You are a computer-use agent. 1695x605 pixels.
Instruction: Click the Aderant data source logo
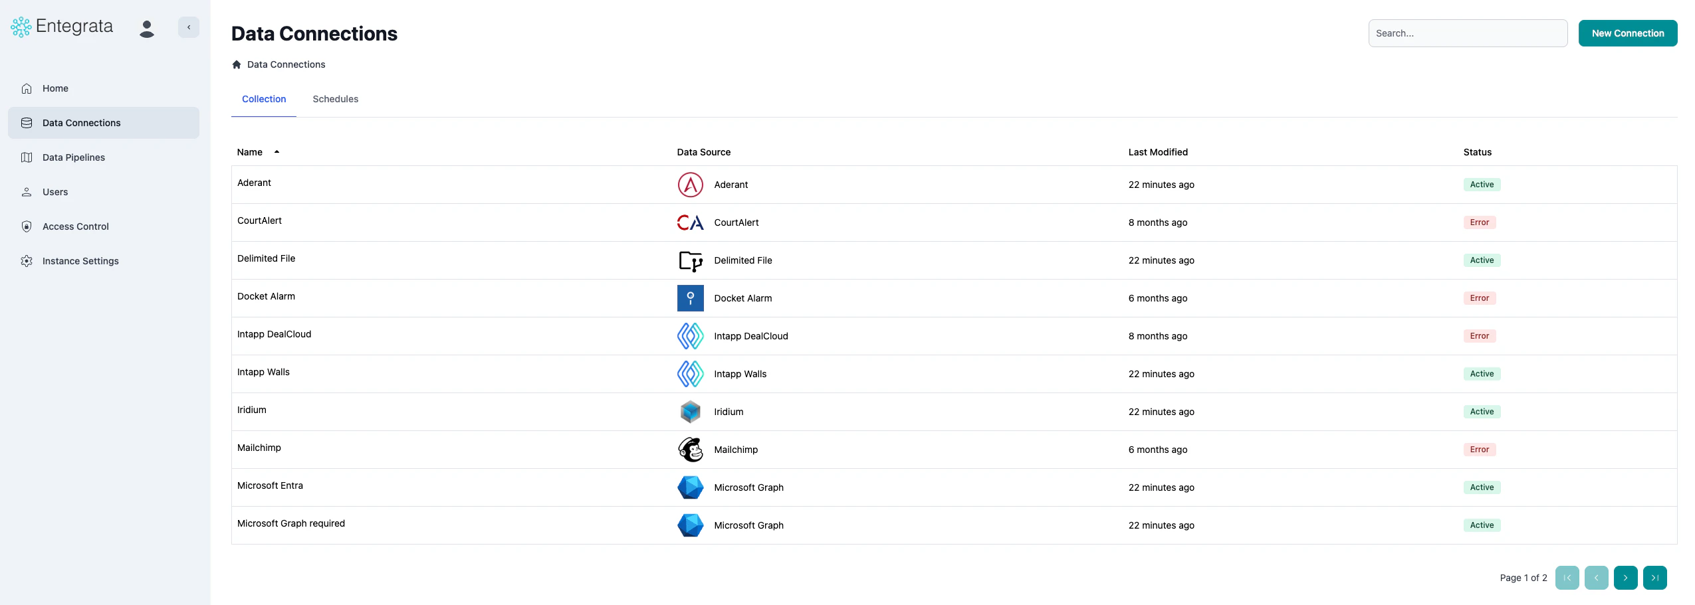690,185
